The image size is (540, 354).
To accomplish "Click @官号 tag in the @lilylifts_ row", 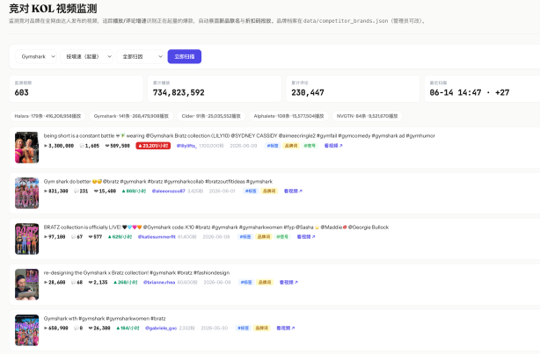I will pos(310,146).
